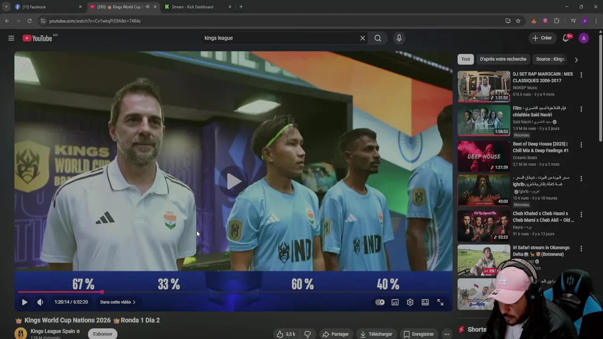Screen dimensions: 603x339
Task: Open options for Safari stream video
Action: (x=581, y=248)
